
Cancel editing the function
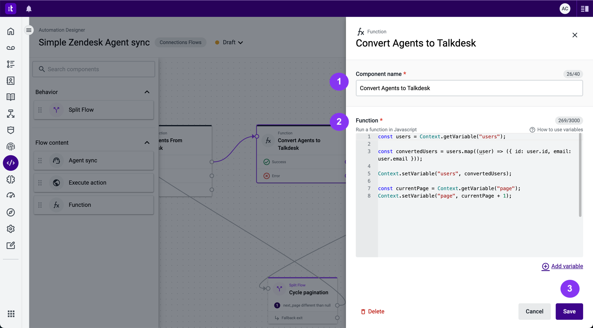coord(534,311)
